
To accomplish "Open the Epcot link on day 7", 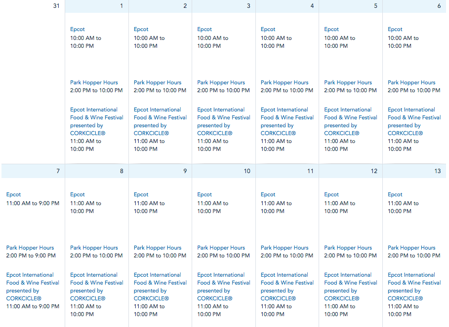I will click(x=13, y=194).
